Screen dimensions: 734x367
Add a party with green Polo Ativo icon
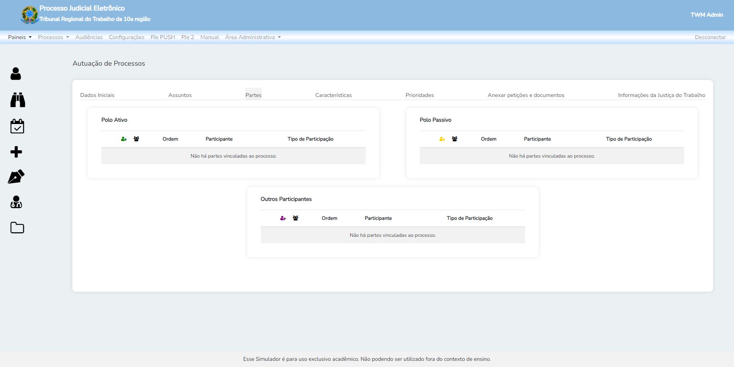point(124,139)
